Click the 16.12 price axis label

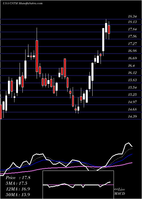pyautogui.click(x=132, y=73)
